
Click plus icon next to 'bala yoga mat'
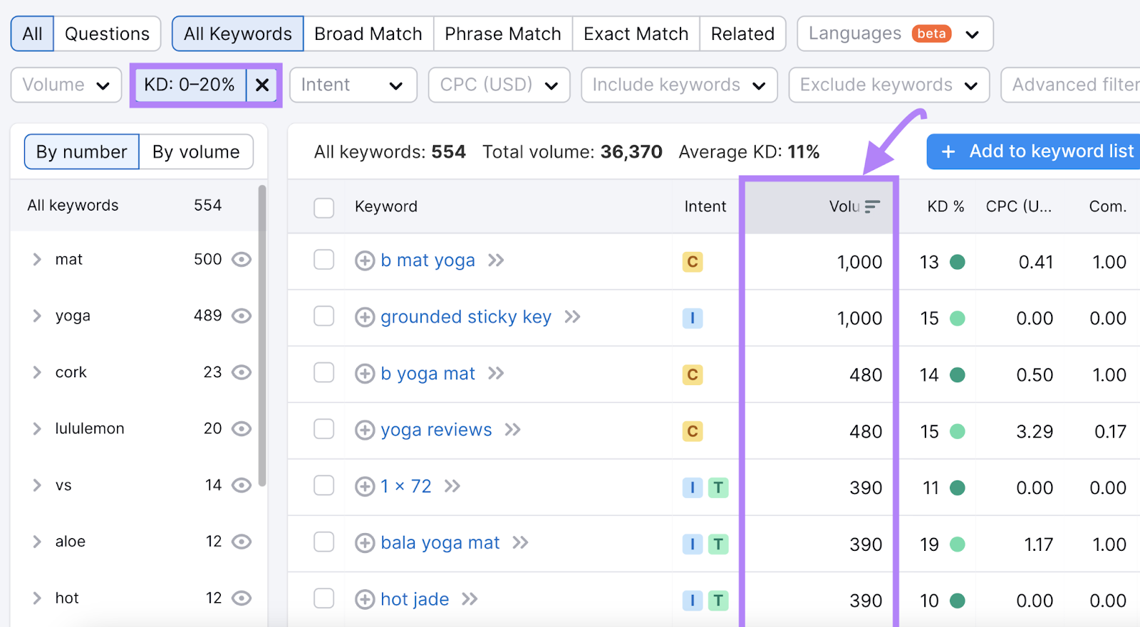[x=365, y=543]
